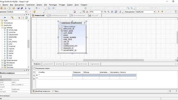Enable the Уникальные строки checkbox

(34, 68)
